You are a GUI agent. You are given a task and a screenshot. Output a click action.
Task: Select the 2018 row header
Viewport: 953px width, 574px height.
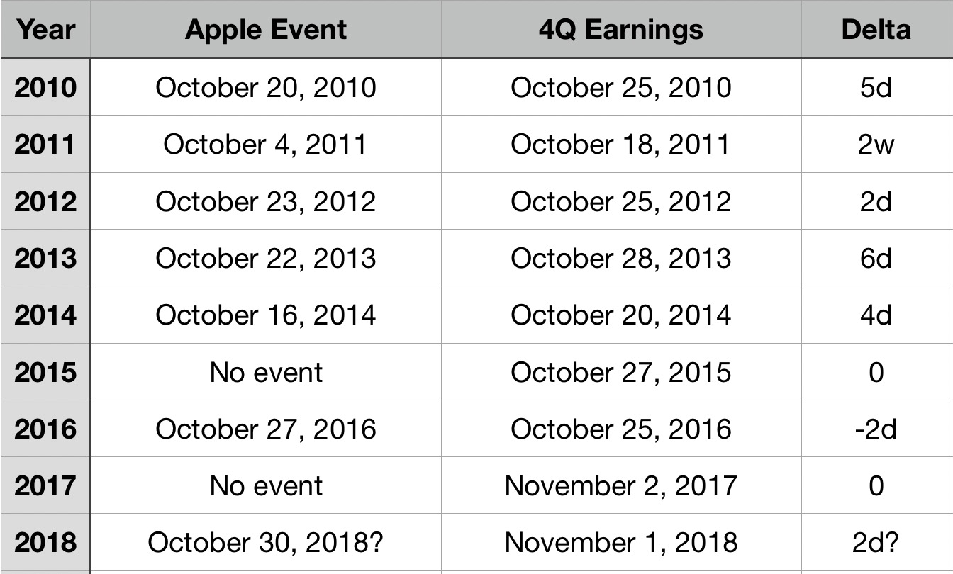click(x=45, y=543)
